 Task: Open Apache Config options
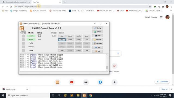[x=78, y=36]
